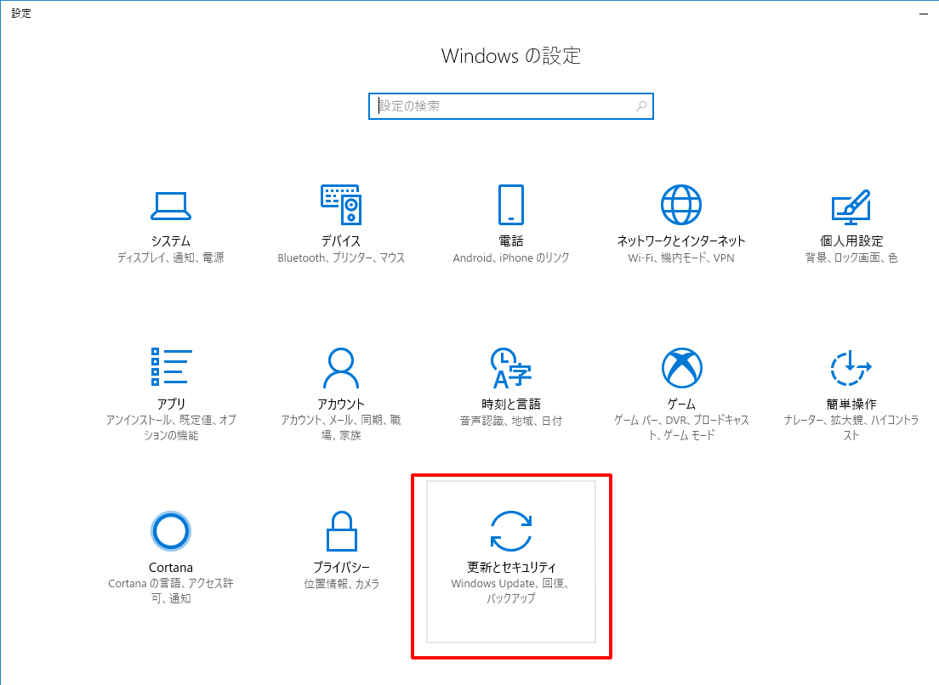Click the 位置情報、カメラ description
Image resolution: width=939 pixels, height=685 pixels.
(x=341, y=584)
